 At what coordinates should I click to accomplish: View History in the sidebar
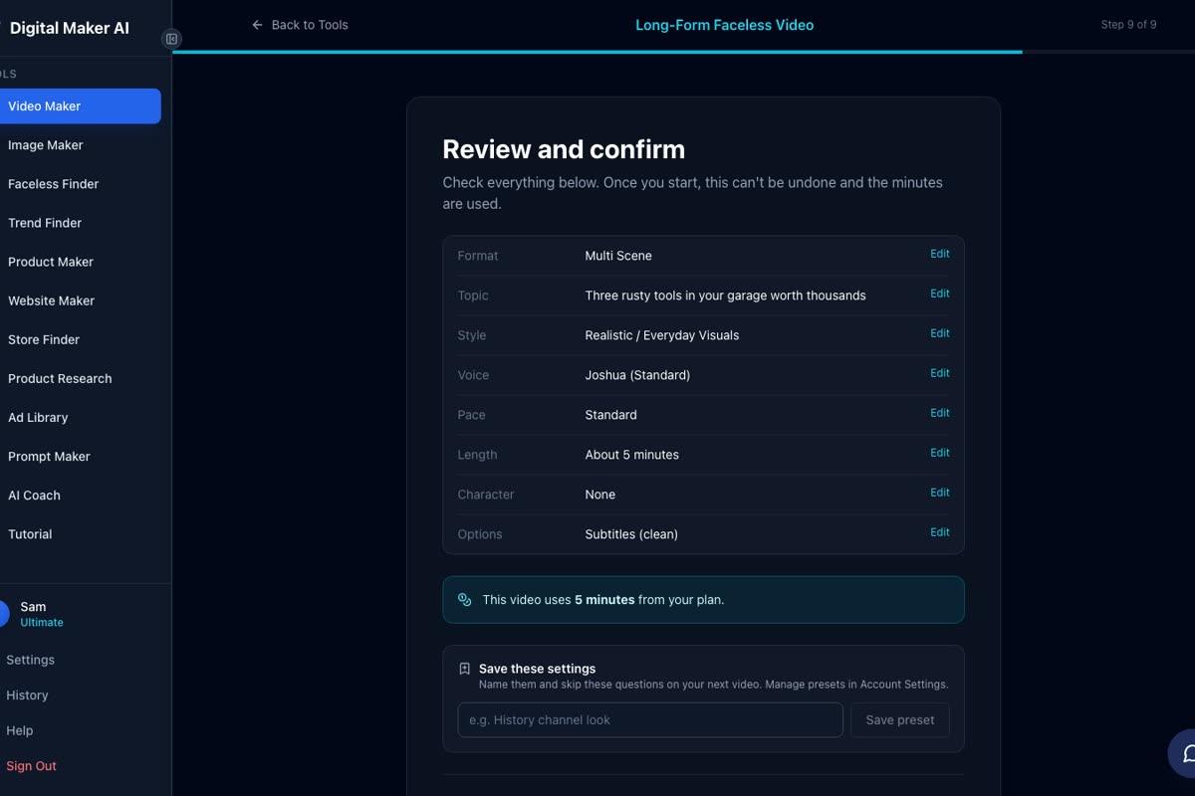(x=27, y=696)
